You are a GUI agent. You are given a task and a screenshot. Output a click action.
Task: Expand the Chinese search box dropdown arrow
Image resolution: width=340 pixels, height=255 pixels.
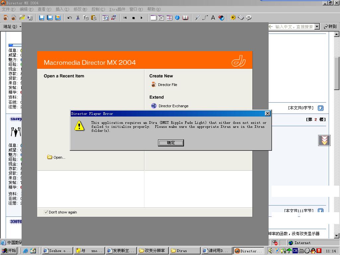click(317, 27)
